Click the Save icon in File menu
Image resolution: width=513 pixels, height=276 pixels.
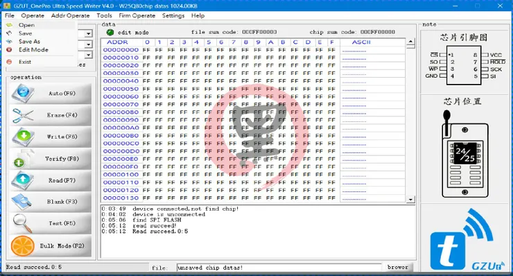9,33
